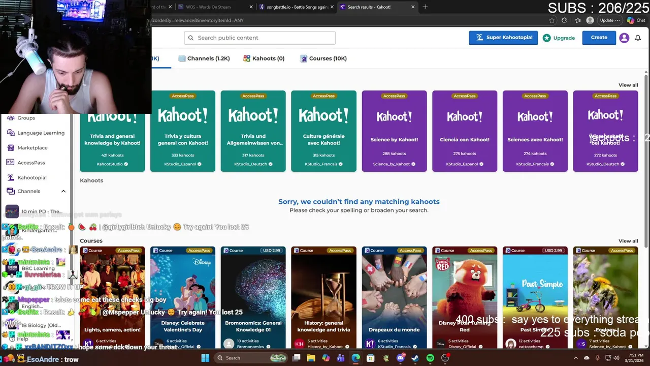Open Spotify from taskbar
Screen dimensions: 650x366
click(x=430, y=358)
